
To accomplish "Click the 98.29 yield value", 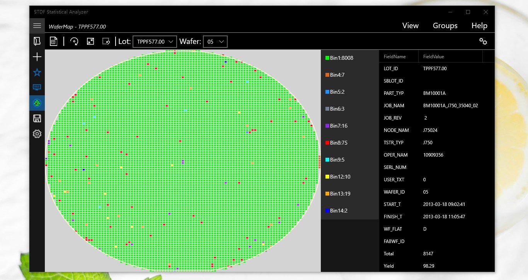I will click(429, 266).
